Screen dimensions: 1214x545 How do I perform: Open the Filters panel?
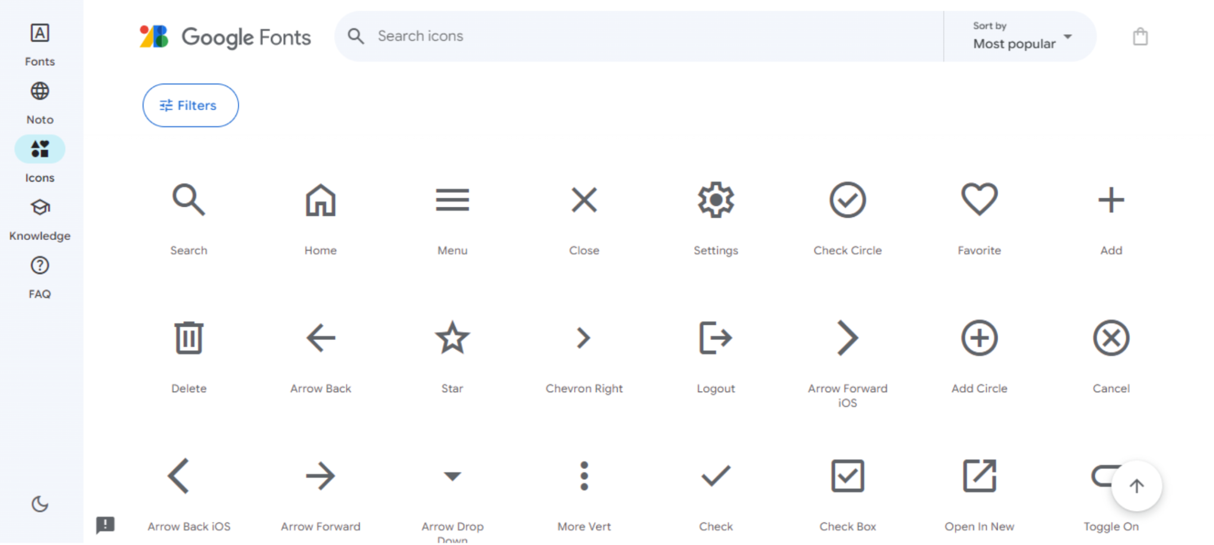tap(190, 105)
